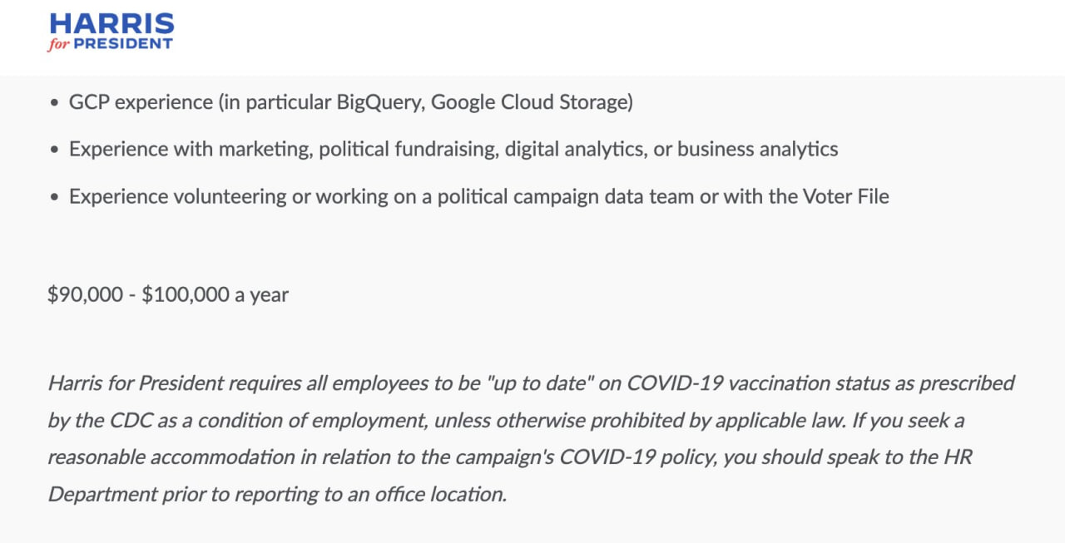Click the word Department in the policy paragraph
The height and width of the screenshot is (543, 1065).
tap(100, 494)
